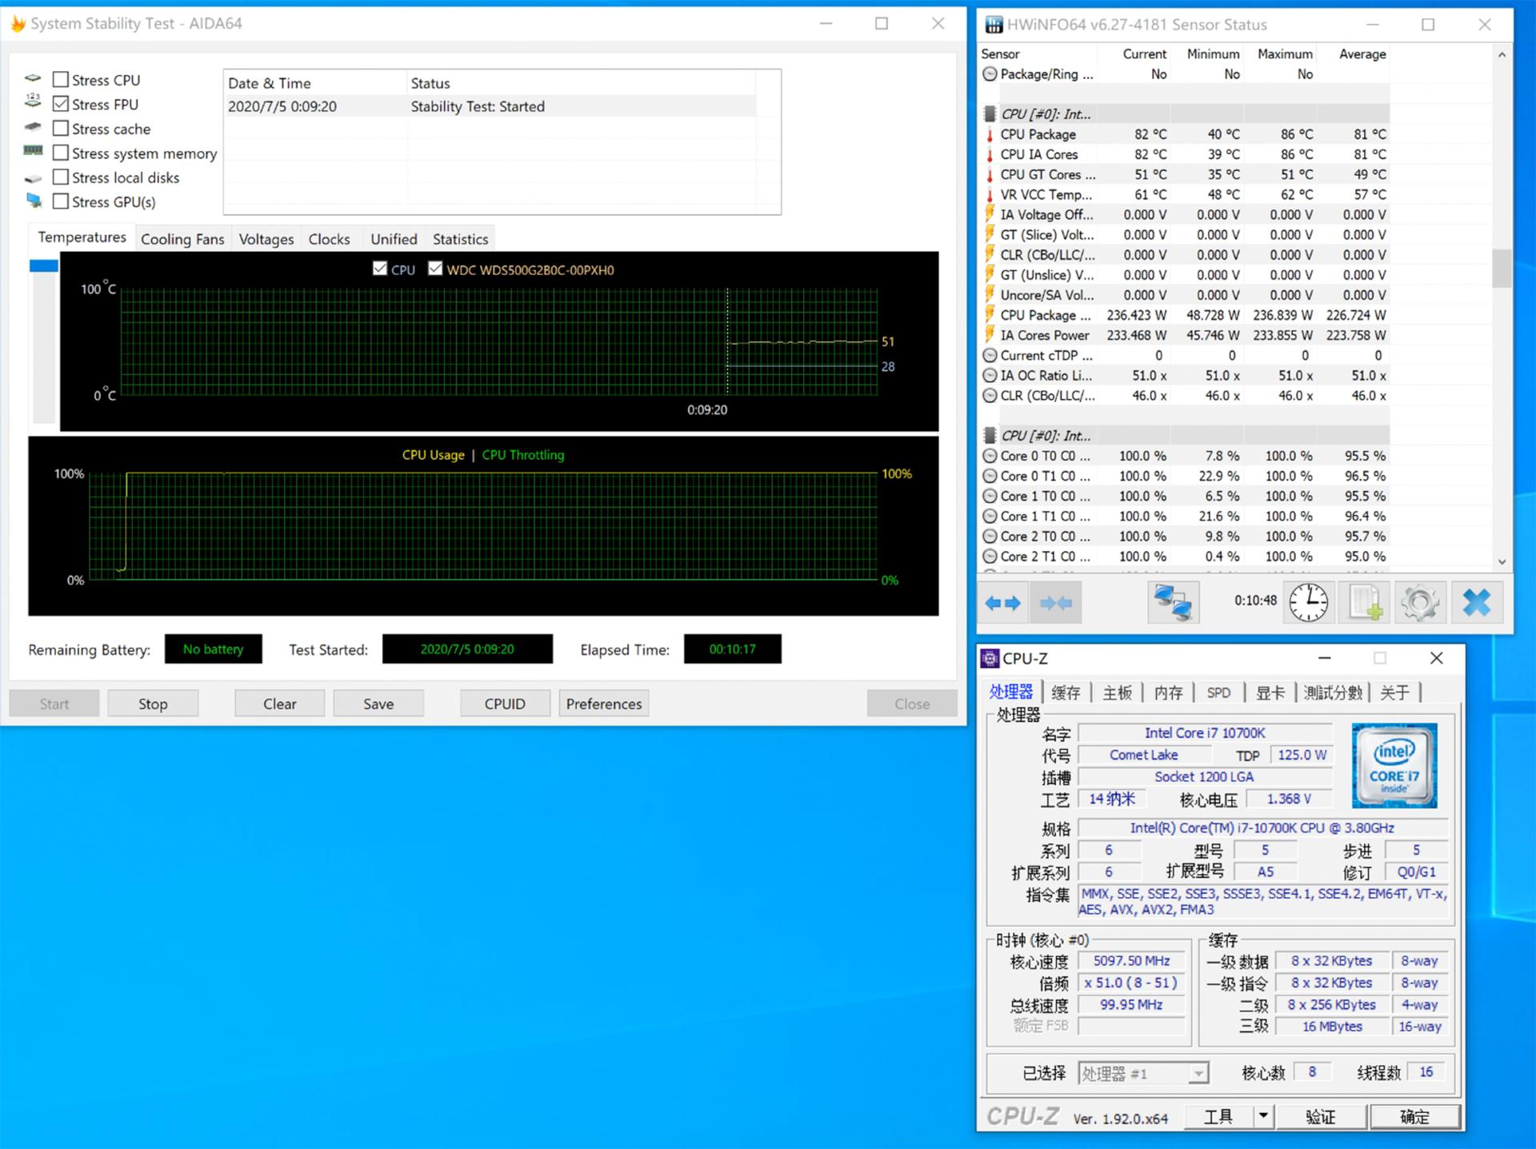
Task: Click HWiNFO expand columns arrows icon
Action: point(1002,603)
